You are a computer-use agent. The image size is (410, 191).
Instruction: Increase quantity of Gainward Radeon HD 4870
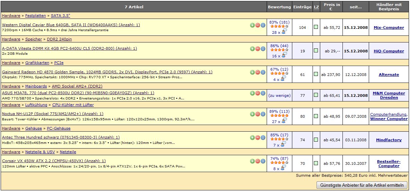point(252,72)
